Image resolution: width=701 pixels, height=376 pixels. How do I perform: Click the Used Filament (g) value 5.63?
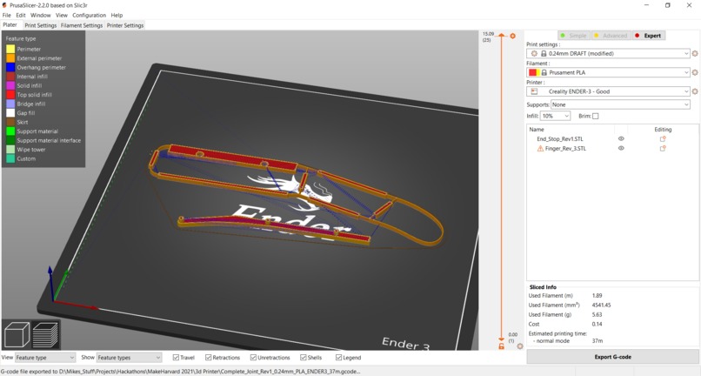[597, 315]
